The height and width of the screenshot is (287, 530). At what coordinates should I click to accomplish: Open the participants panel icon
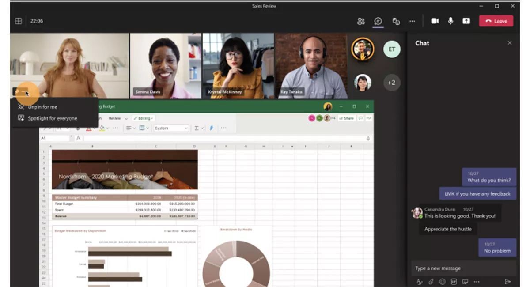(361, 21)
